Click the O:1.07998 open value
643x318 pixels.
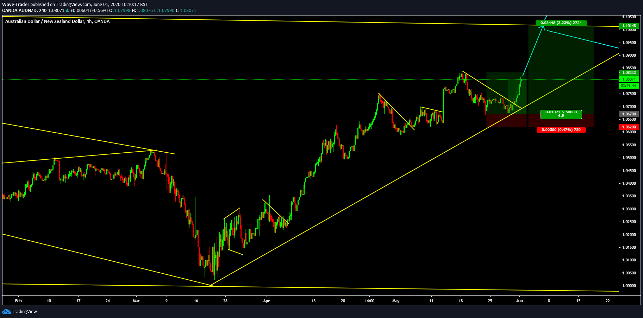[120, 11]
